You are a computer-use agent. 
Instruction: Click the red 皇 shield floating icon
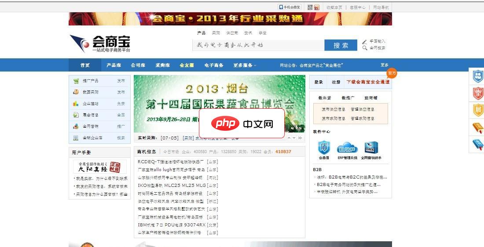coord(478,93)
